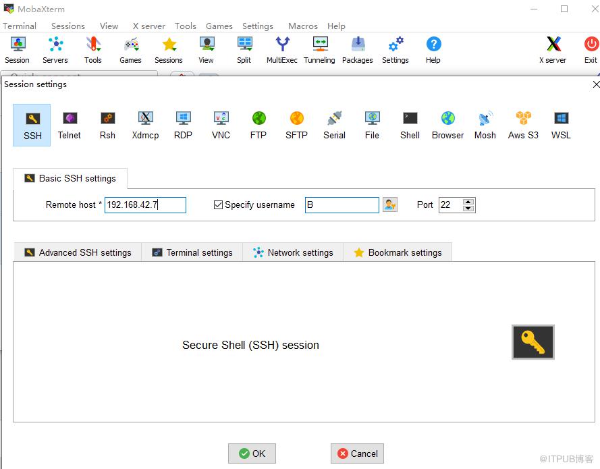Select the File session type
The height and width of the screenshot is (469, 600).
[x=372, y=125]
